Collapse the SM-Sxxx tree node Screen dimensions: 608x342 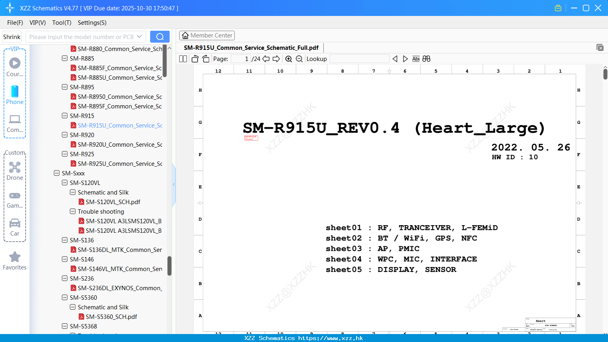57,173
